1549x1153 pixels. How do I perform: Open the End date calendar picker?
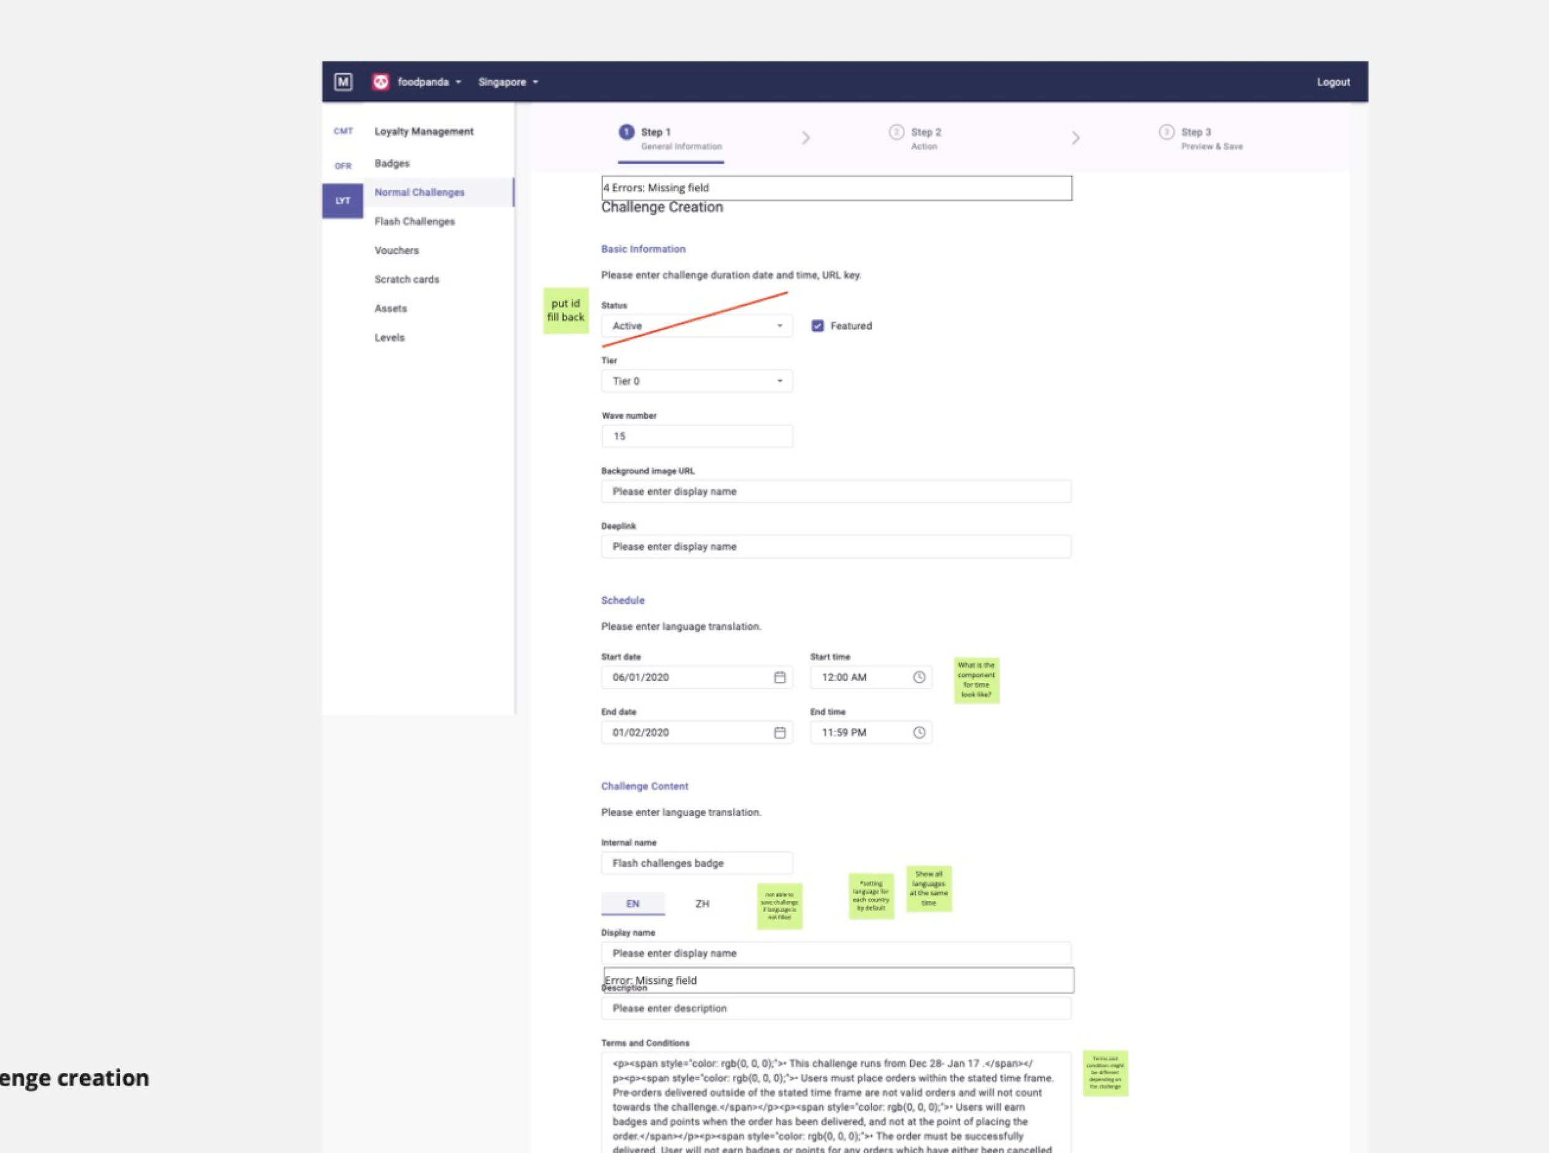[x=779, y=732]
